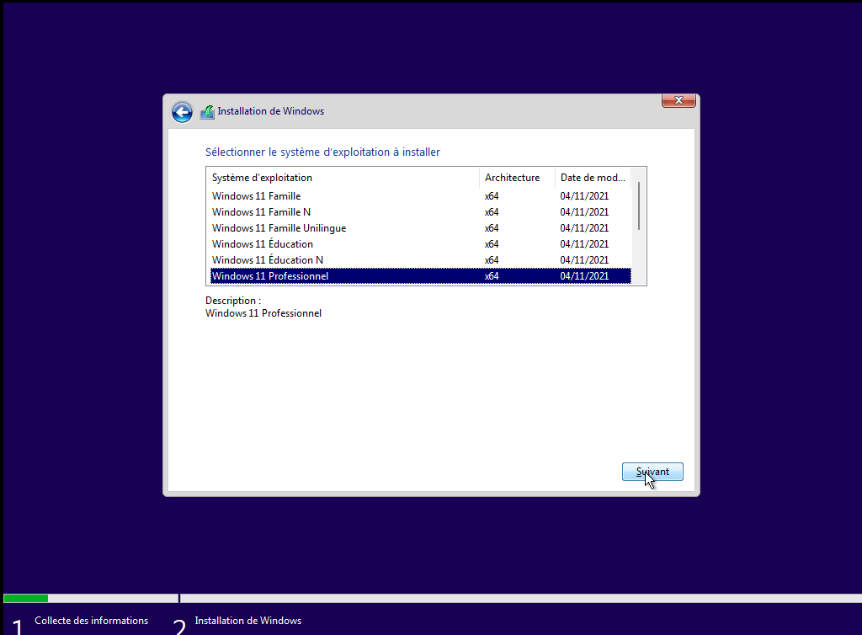Click the Installation de Windows title text
This screenshot has width=862, height=635.
pyautogui.click(x=270, y=111)
